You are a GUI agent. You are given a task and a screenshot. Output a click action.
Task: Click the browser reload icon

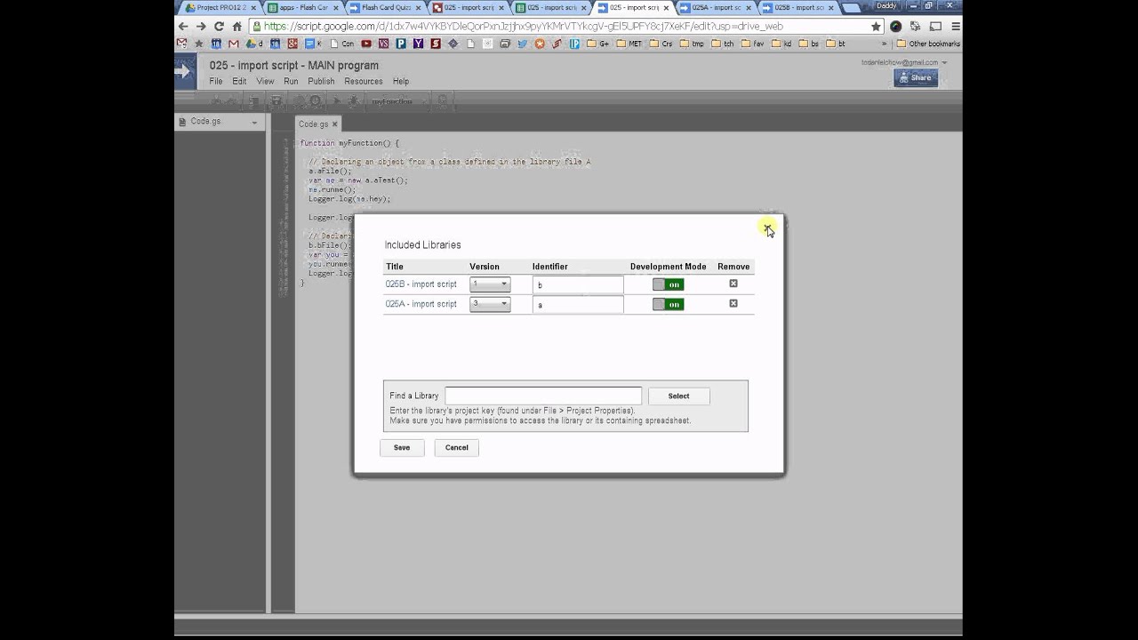219,27
